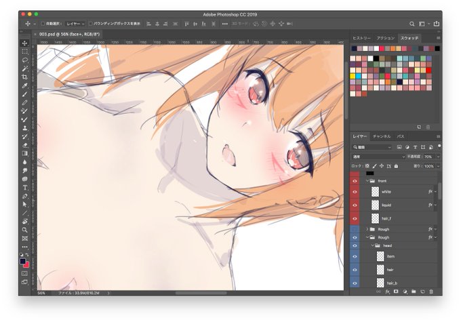Select the Type tool
Image resolution: width=461 pixels, height=322 pixels.
pyautogui.click(x=24, y=188)
